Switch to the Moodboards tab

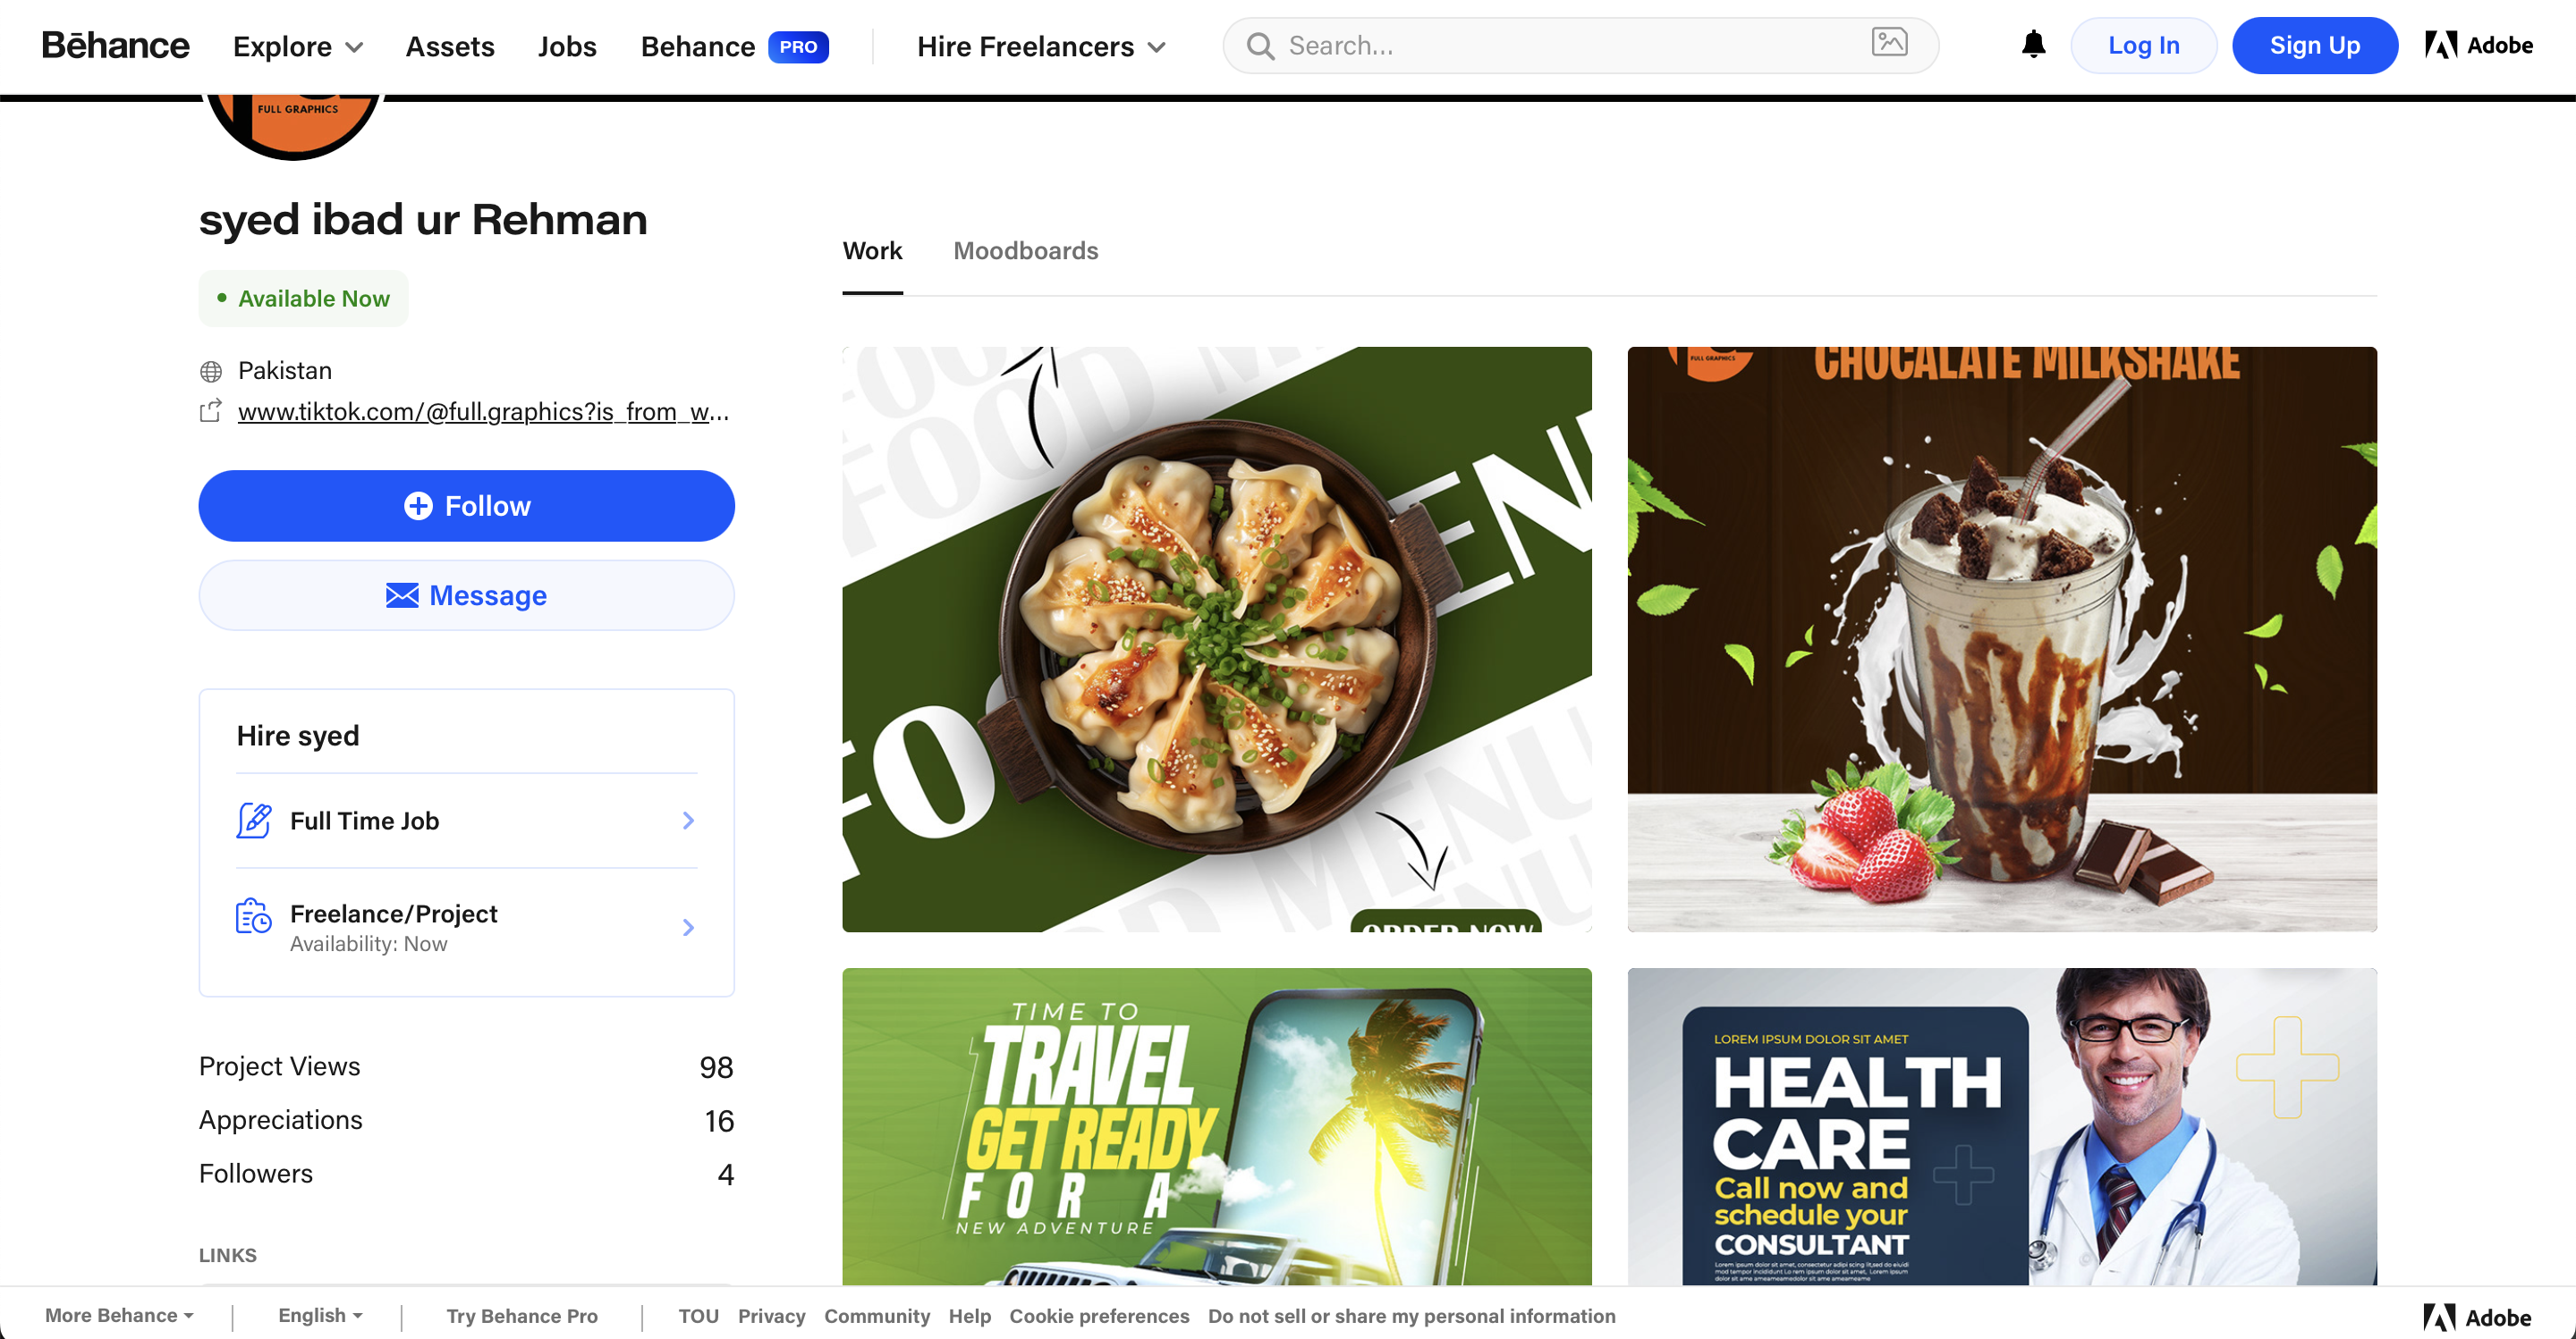(1025, 251)
